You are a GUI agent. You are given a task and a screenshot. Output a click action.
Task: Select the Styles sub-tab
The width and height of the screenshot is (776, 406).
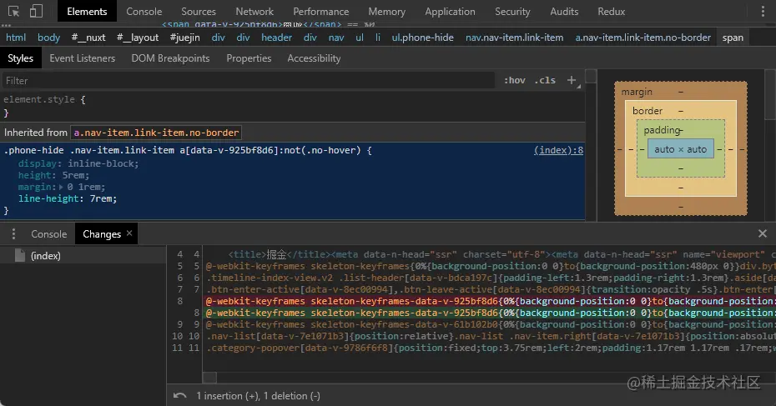click(x=20, y=58)
